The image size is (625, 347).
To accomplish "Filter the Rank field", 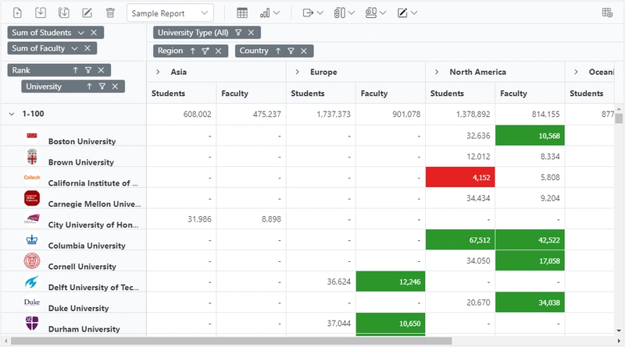I will point(88,70).
